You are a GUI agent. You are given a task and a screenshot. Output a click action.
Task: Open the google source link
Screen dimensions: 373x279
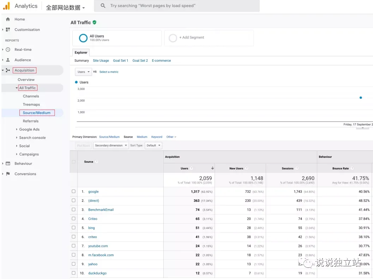coord(93,192)
